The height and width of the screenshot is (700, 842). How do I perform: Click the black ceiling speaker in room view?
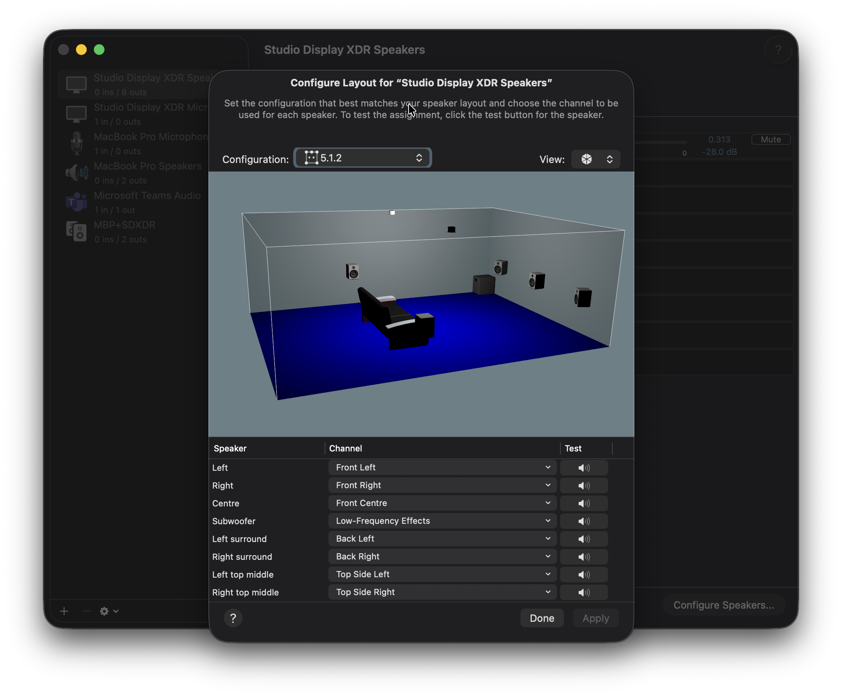coord(452,229)
